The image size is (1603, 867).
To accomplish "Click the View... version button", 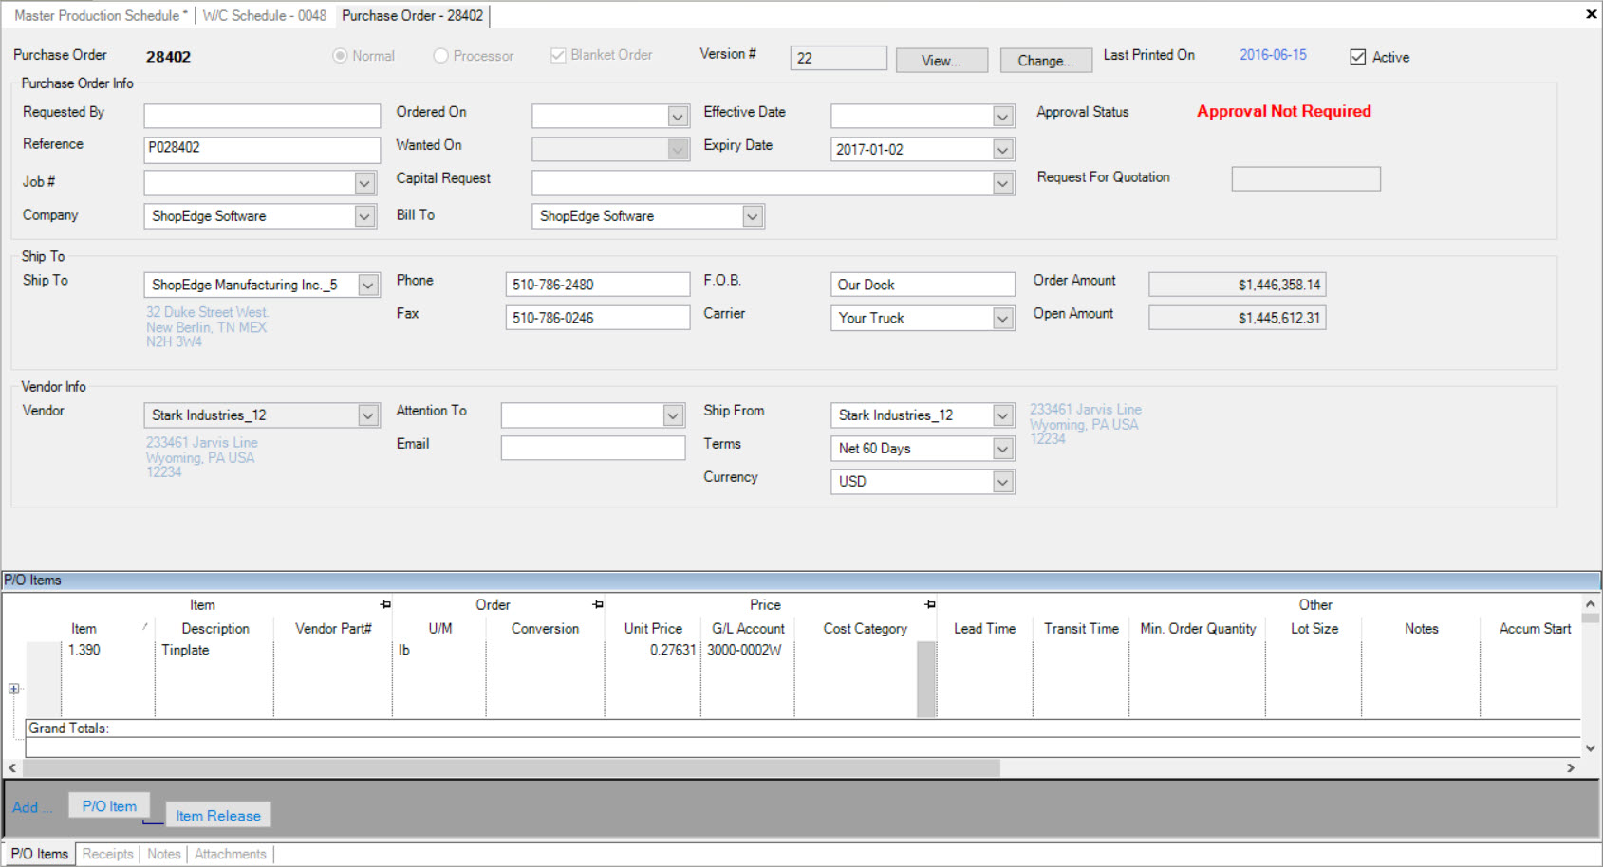I will tap(941, 60).
